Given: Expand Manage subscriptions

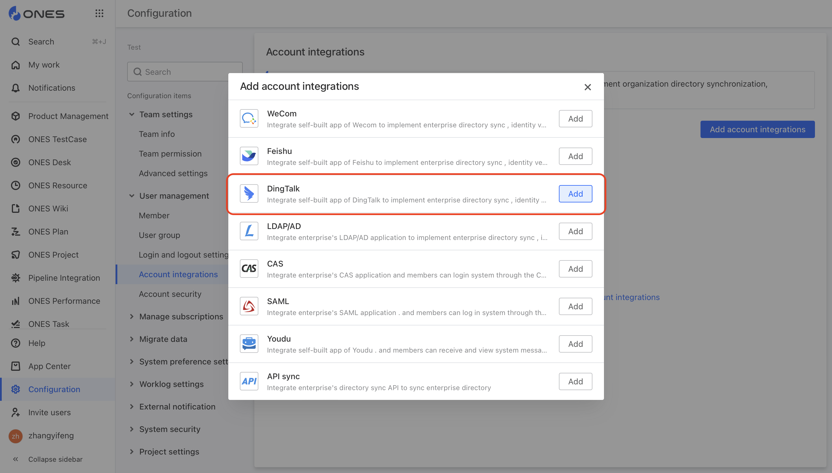Looking at the screenshot, I should click(x=132, y=316).
